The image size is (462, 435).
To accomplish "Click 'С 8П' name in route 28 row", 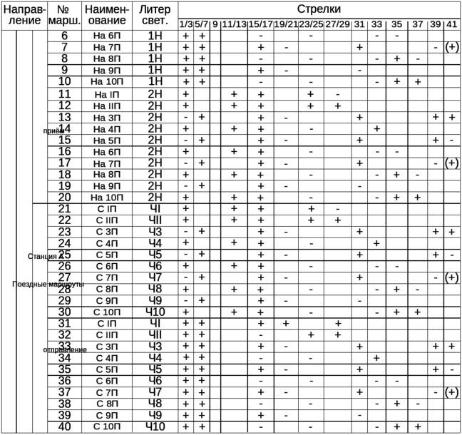I will [107, 289].
